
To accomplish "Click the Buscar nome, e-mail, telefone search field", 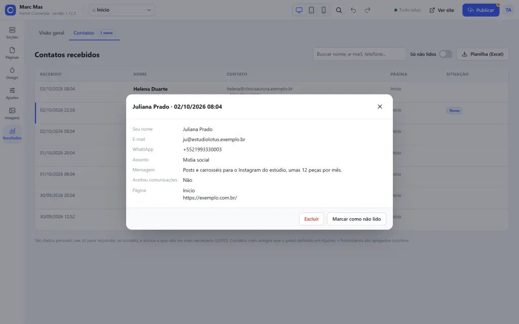I will click(359, 54).
